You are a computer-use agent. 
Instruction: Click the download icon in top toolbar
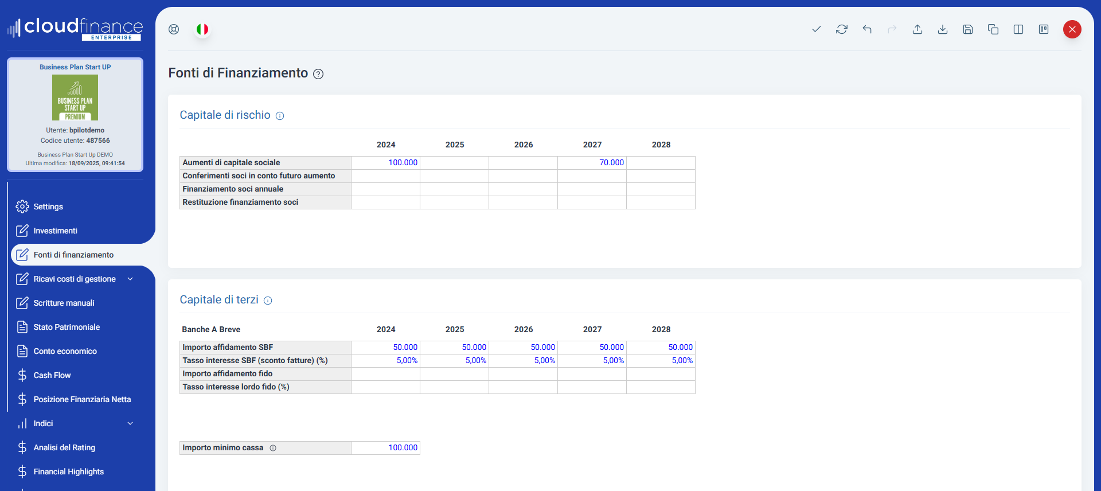point(943,29)
